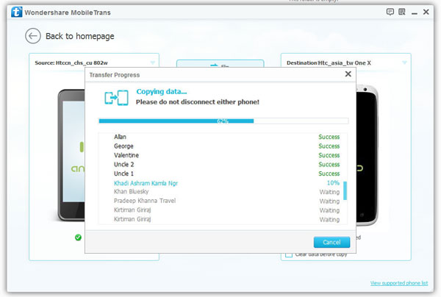441x297 pixels.
Task: Click the 62% transfer progress bar
Action: coord(223,121)
